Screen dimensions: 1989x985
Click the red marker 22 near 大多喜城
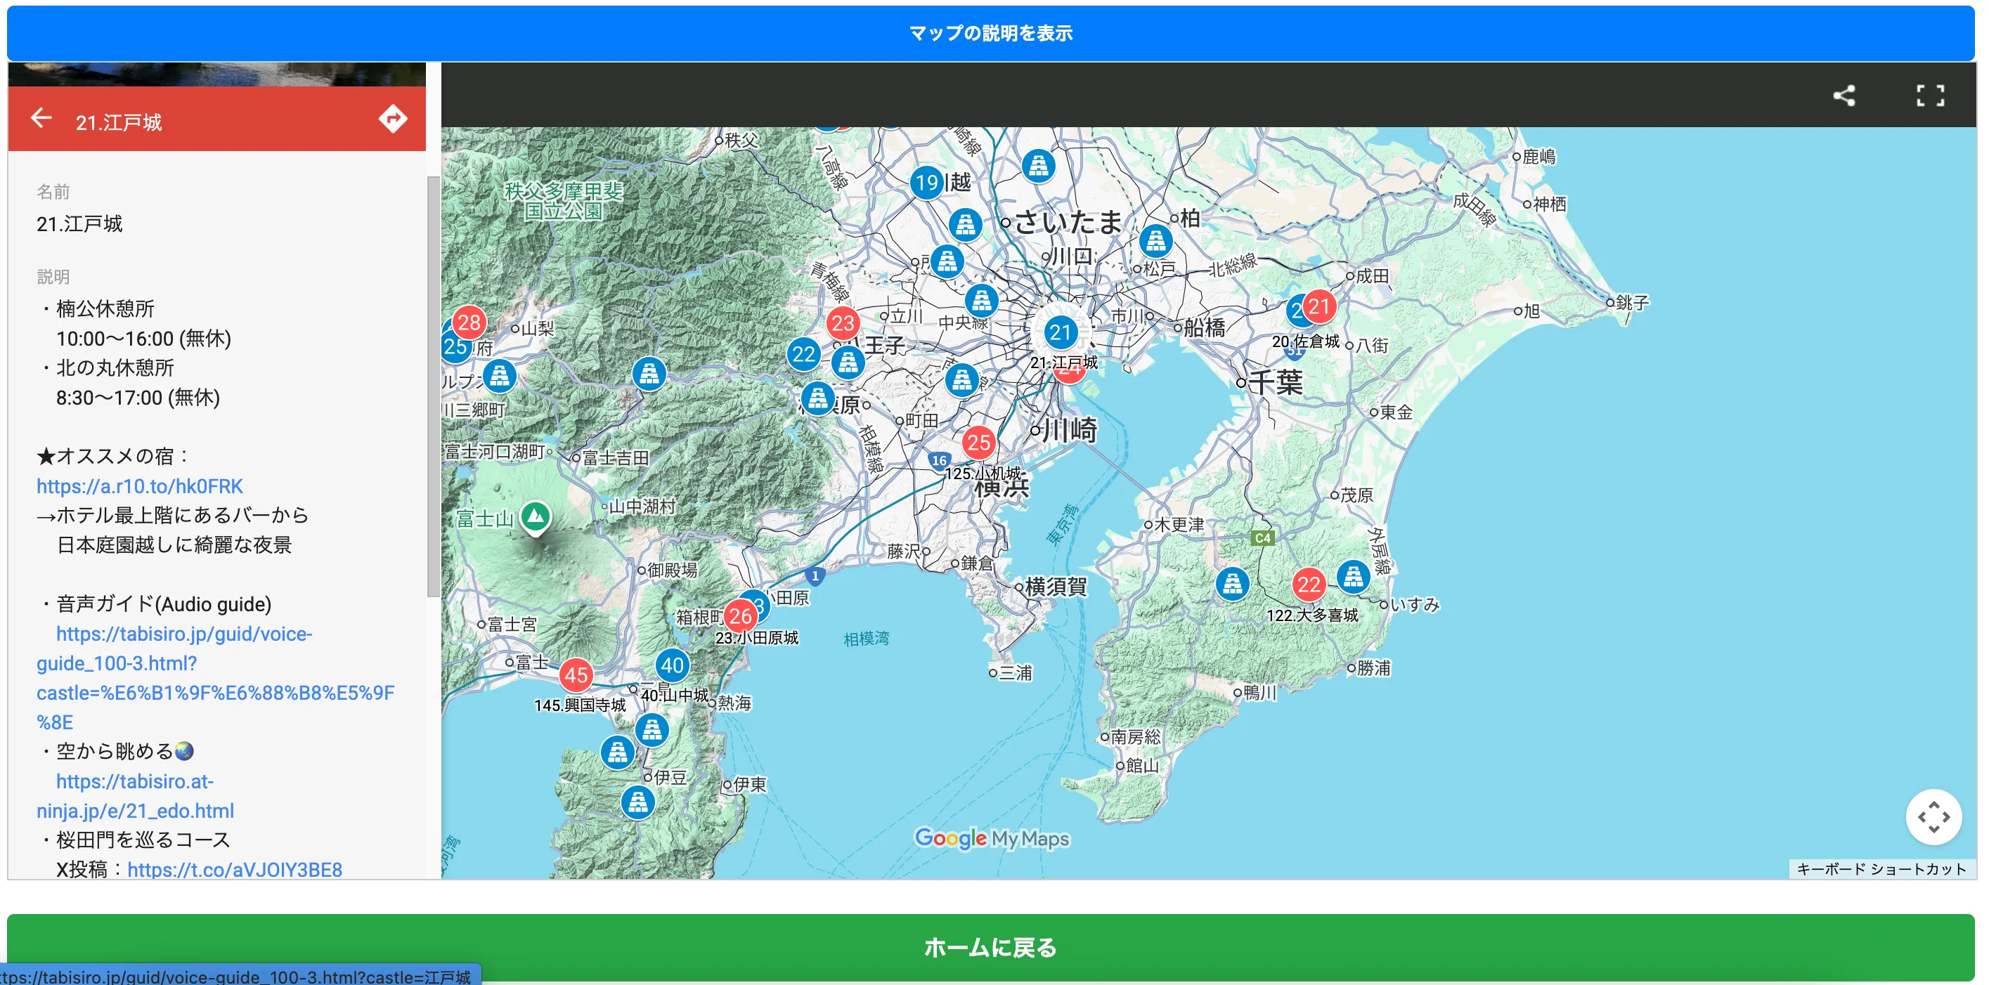(1308, 585)
